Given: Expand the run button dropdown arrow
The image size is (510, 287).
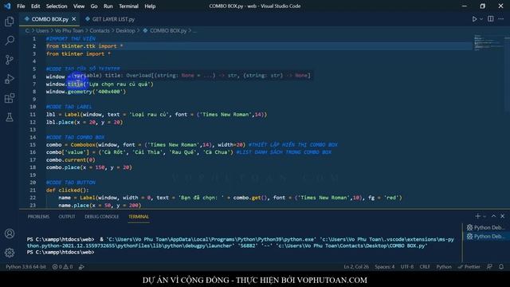Looking at the screenshot, I should click(481, 19).
